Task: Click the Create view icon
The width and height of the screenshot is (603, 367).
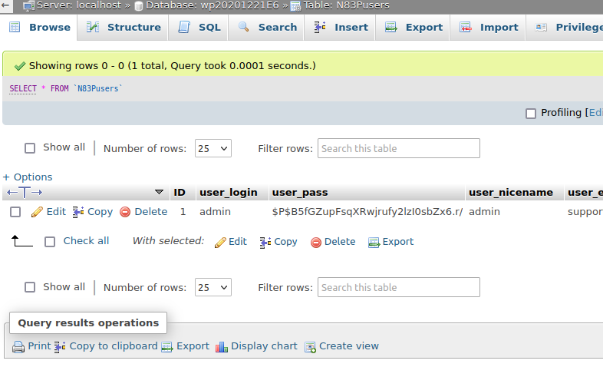Action: (310, 346)
